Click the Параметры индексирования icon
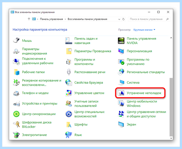Screen dimensions: 182x149 [x=16, y=51]
